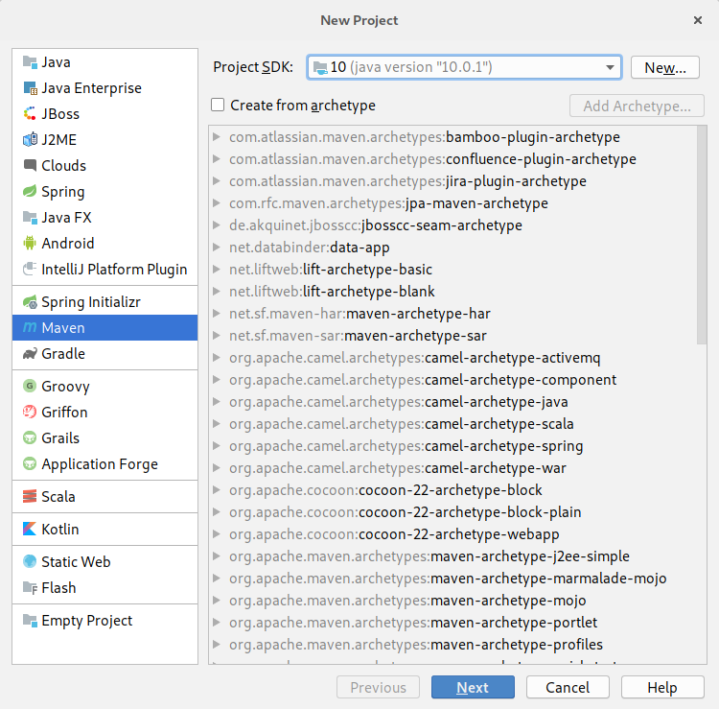The image size is (719, 709).
Task: Click the Spring leaf icon
Action: click(x=29, y=192)
